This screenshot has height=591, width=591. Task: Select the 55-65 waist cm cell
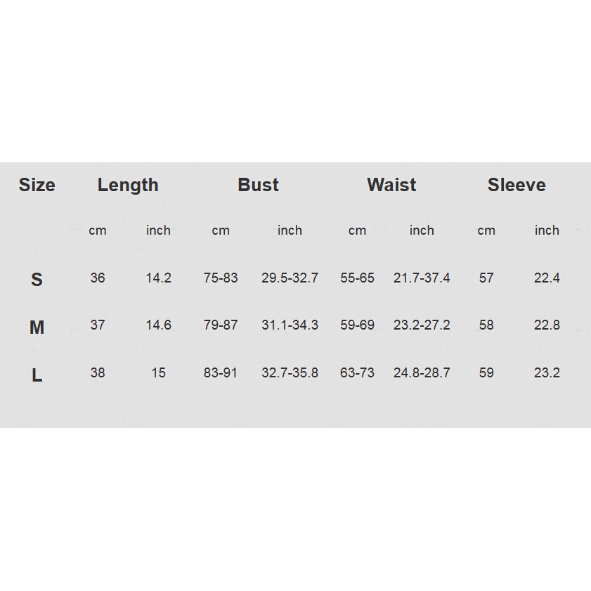(x=357, y=278)
